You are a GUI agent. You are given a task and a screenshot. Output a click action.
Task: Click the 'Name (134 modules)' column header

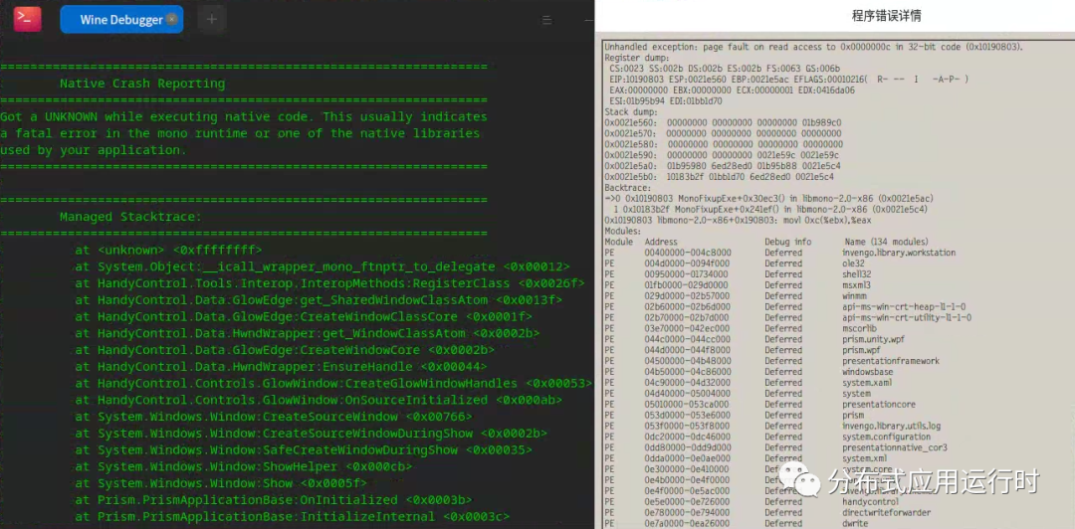click(887, 242)
